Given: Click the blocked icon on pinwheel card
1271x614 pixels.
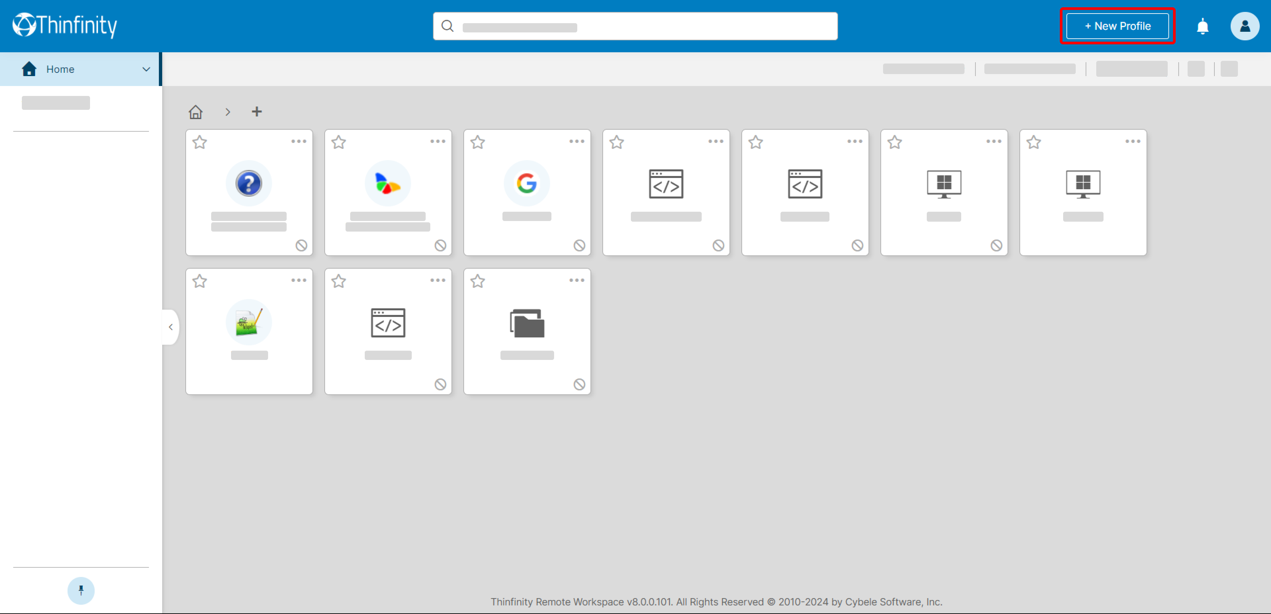Looking at the screenshot, I should tap(441, 245).
